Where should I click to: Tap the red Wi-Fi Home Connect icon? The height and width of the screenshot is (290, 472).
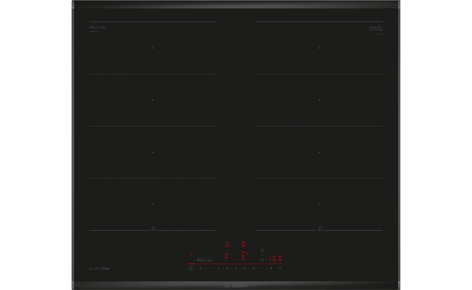[x=191, y=255]
